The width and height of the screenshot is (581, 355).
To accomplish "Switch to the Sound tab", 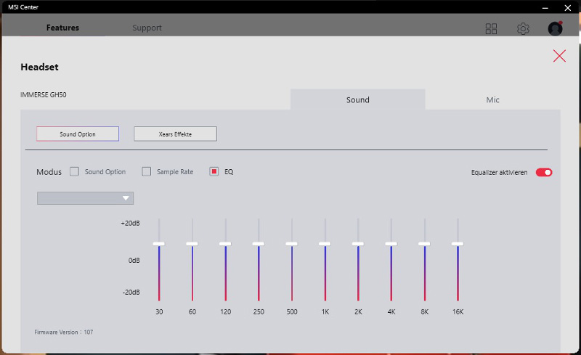I will point(357,99).
